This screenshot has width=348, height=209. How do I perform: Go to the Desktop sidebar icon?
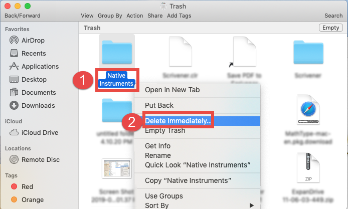pos(14,79)
